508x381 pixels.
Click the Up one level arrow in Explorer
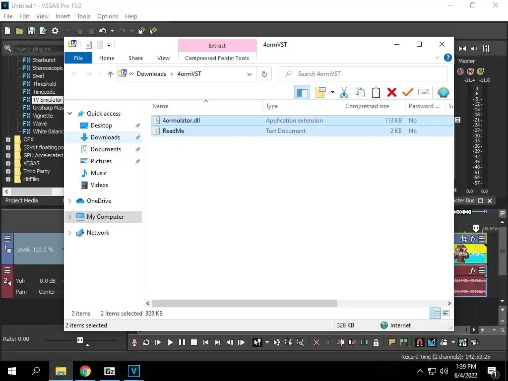coord(111,74)
